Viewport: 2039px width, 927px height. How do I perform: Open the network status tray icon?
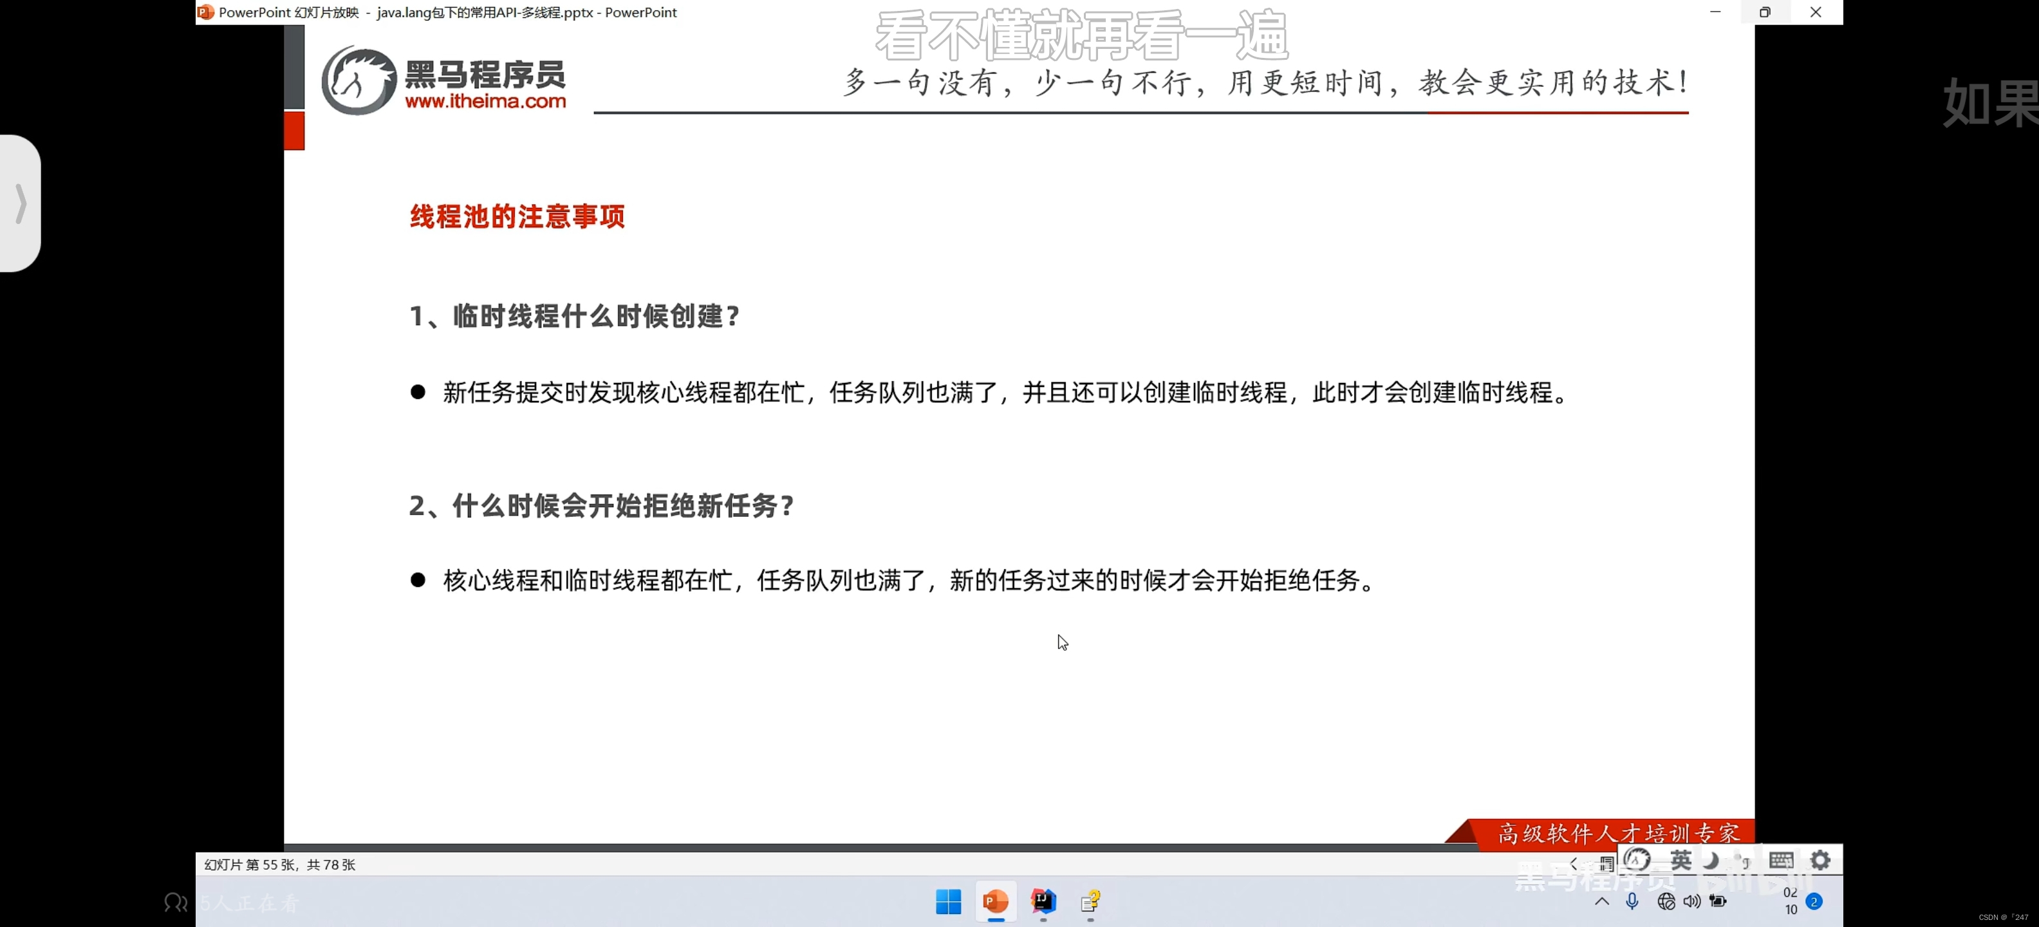[x=1666, y=901]
